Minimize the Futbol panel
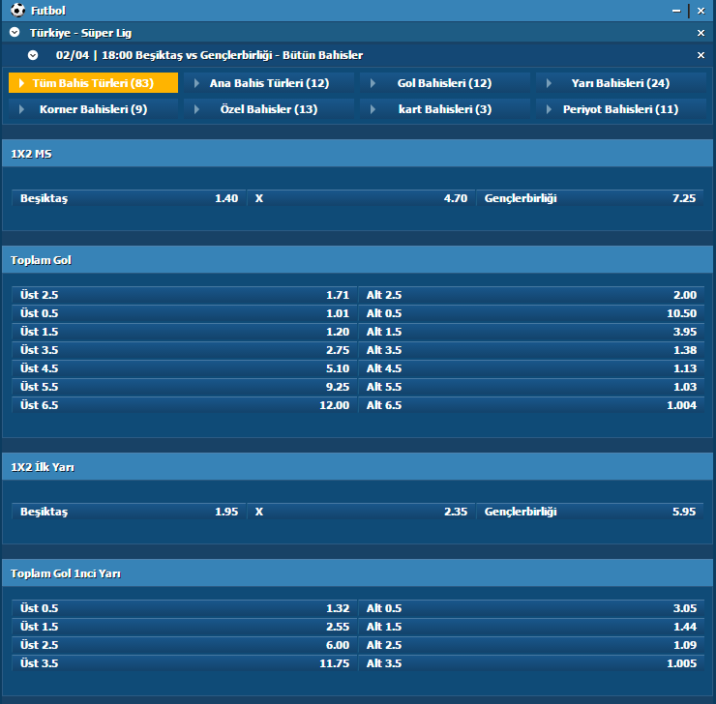 (x=676, y=11)
